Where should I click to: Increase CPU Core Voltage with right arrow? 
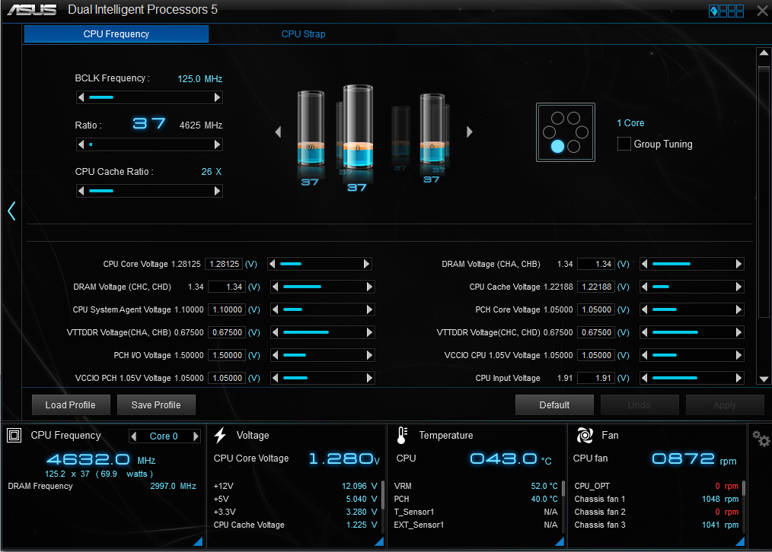366,264
